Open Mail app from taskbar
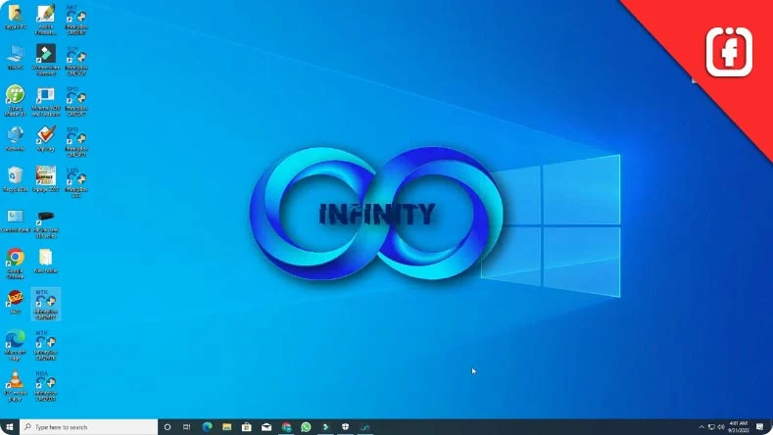Viewport: 773px width, 435px height. (266, 427)
